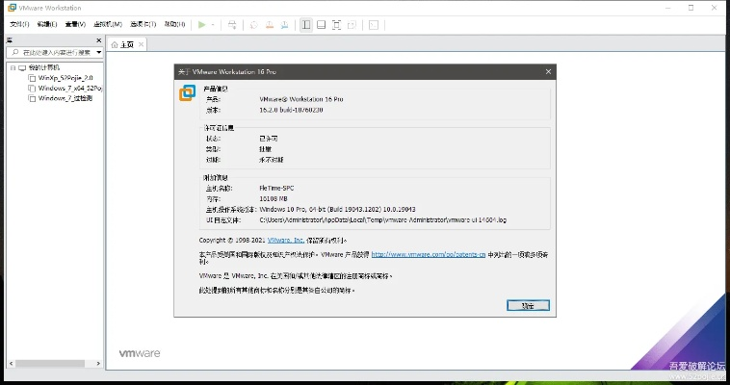Open the library search filter dropdown
The width and height of the screenshot is (730, 385).
pos(98,53)
